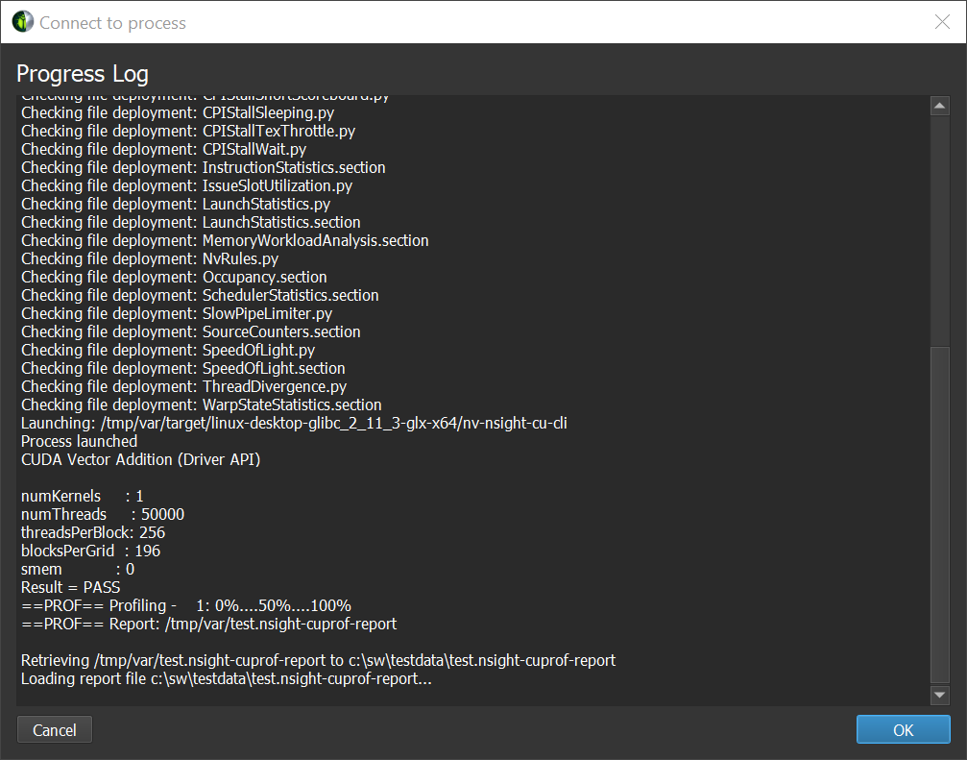Click the Nsight Compute icon in title bar

[22, 22]
